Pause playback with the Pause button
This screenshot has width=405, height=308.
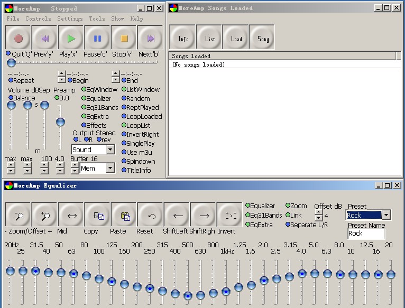(x=98, y=38)
